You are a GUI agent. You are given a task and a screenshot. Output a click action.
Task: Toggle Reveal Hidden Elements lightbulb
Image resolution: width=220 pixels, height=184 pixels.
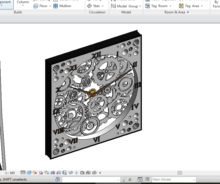(x=76, y=173)
